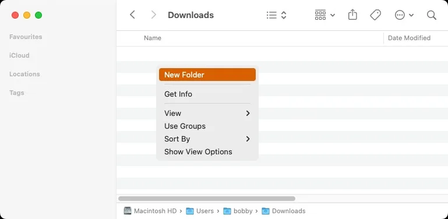Click the Favourites sidebar section
The width and height of the screenshot is (448, 219).
[x=26, y=37]
